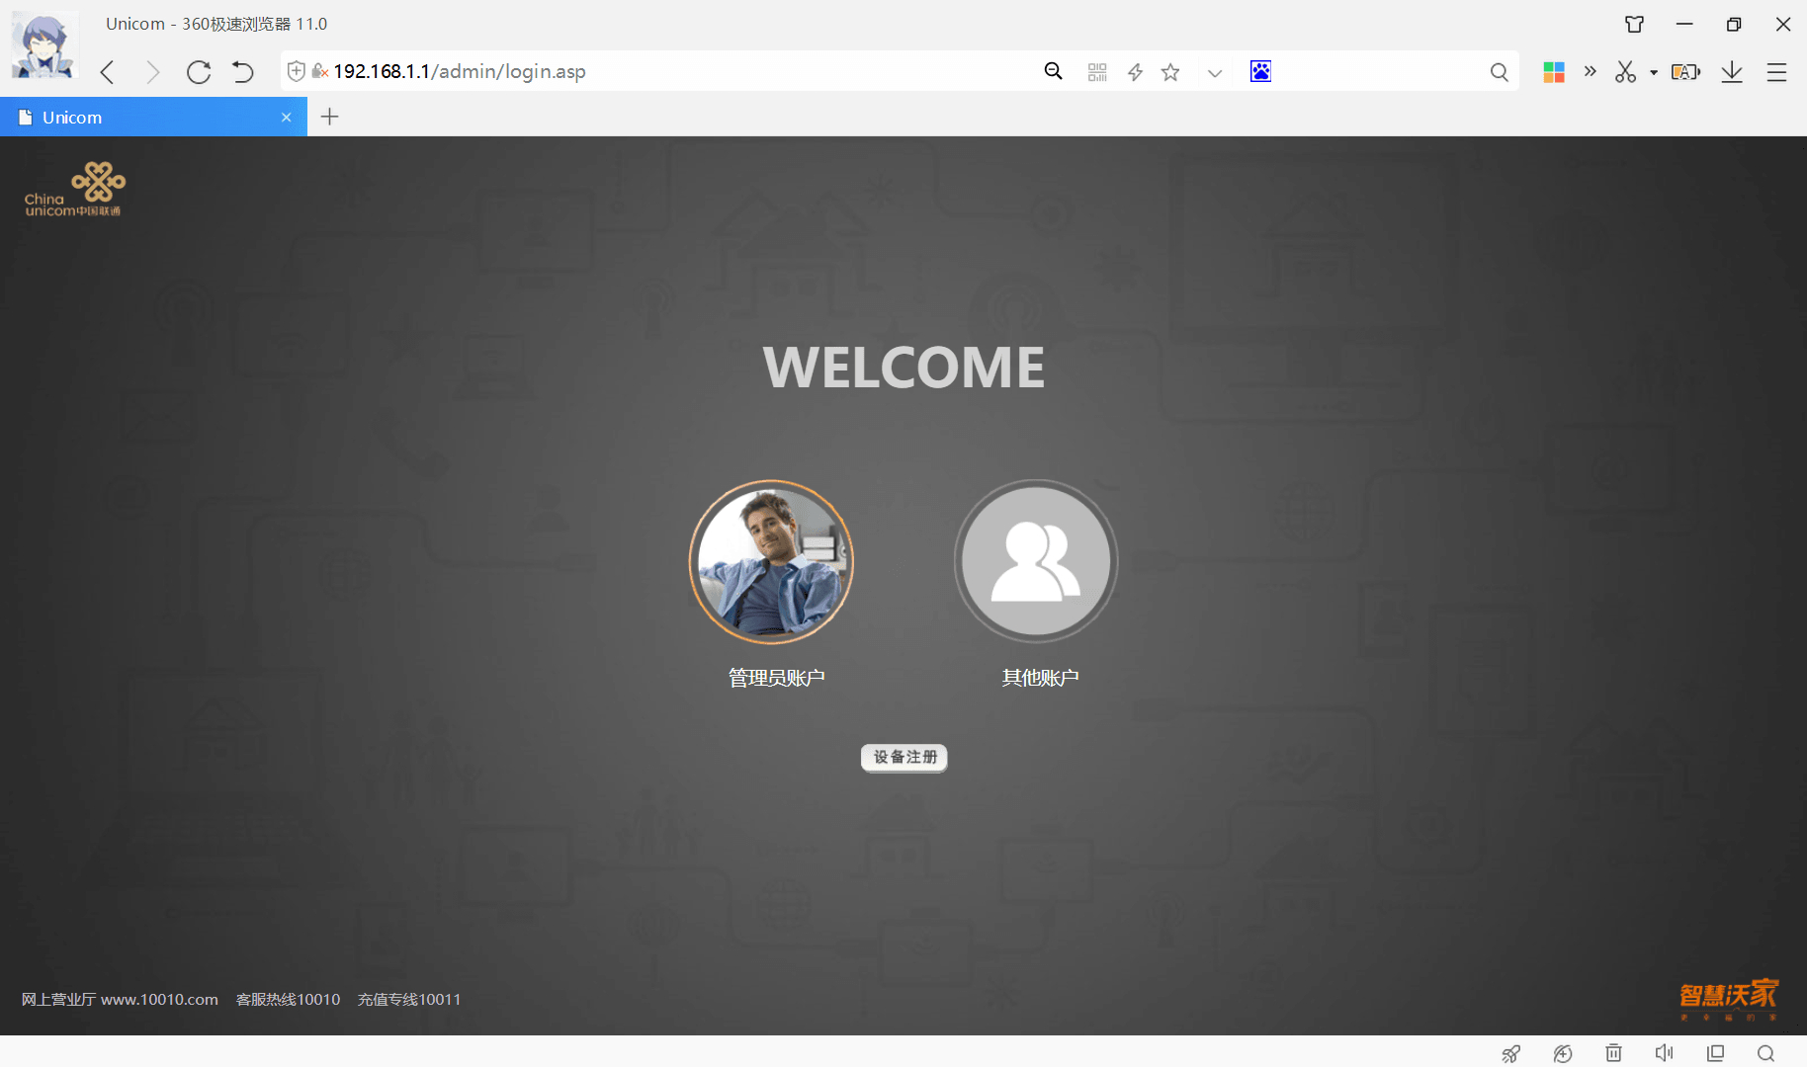Click the Baidu paw search engine icon
The image size is (1807, 1067).
click(x=1260, y=71)
